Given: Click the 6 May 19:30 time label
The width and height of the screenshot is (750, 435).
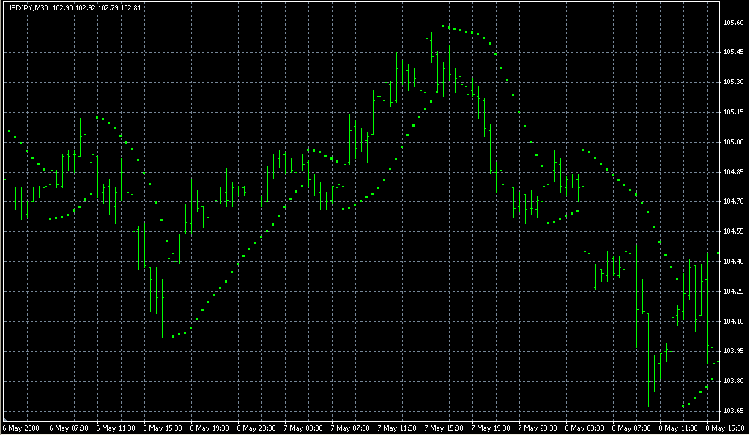Looking at the screenshot, I should [210, 428].
